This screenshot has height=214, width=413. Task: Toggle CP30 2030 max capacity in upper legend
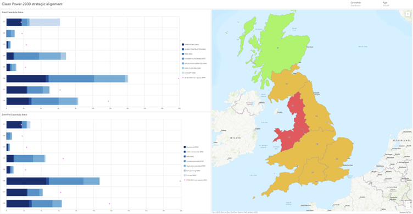[194, 78]
